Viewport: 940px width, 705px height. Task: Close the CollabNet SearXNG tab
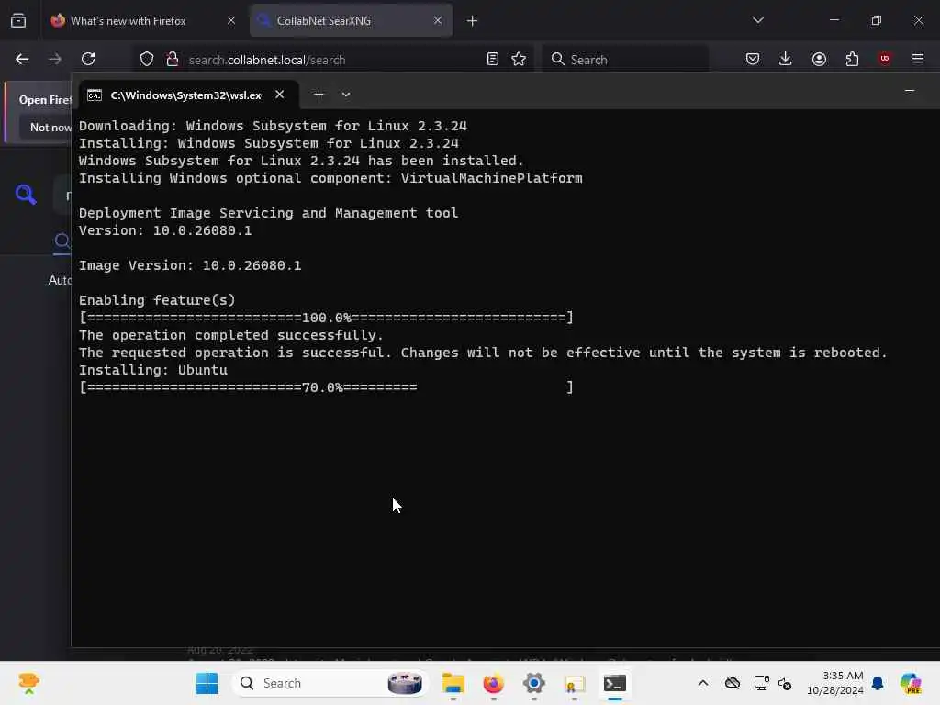[438, 20]
